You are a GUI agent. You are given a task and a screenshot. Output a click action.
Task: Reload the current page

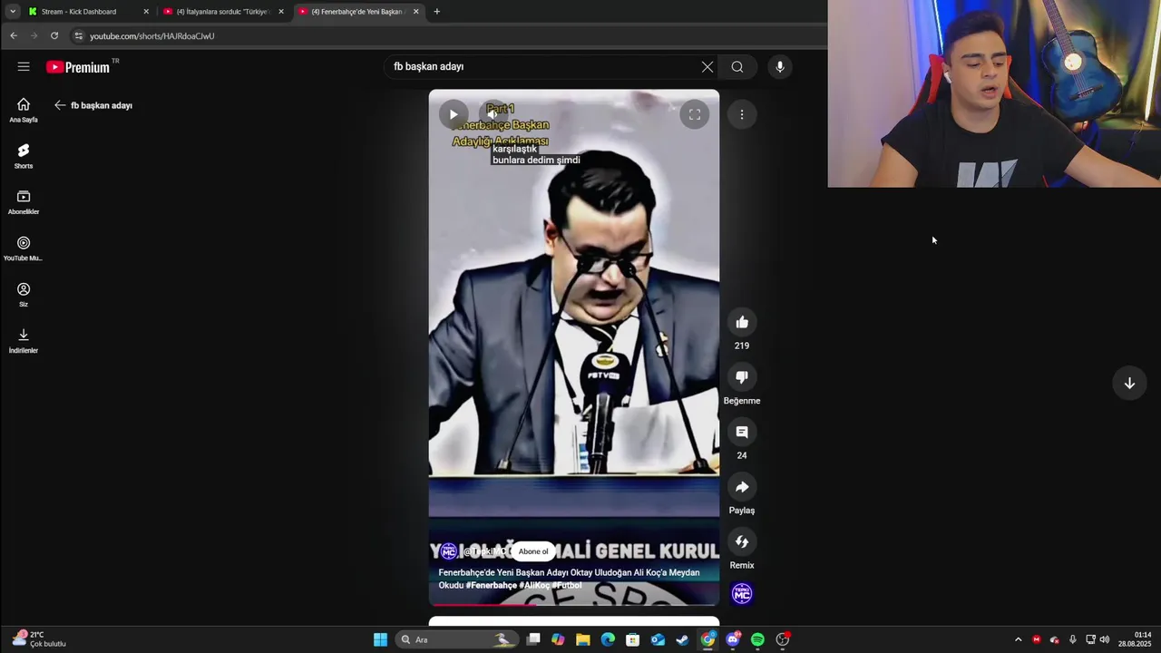[x=54, y=35]
